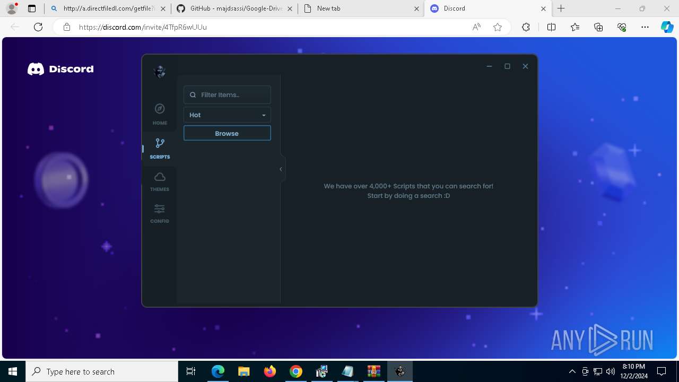Close the directfiledl.com browser tab

163,8
